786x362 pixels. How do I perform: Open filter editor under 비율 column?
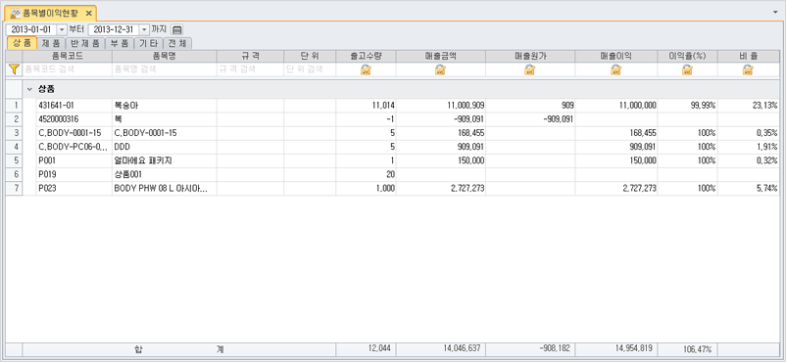click(748, 69)
